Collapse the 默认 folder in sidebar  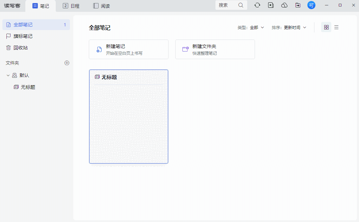pyautogui.click(x=8, y=75)
